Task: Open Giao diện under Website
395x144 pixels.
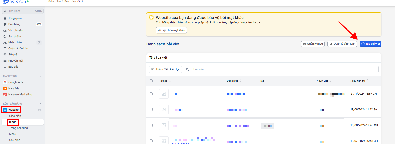Action: coord(15,116)
